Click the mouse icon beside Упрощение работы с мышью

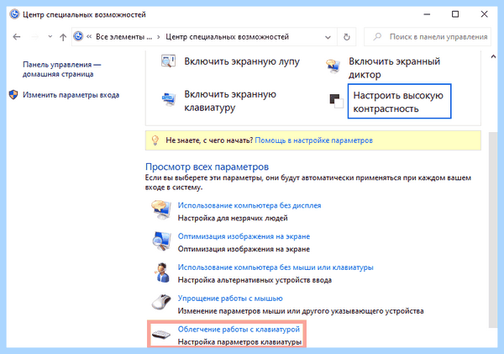pos(161,302)
